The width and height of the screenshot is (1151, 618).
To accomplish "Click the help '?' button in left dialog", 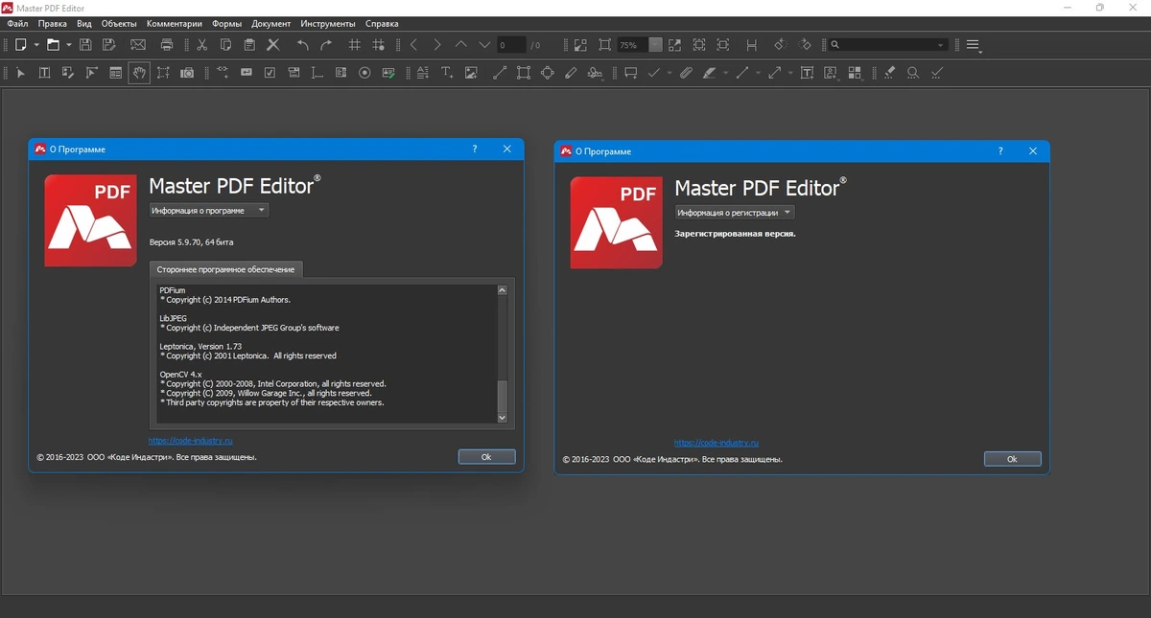I will (475, 149).
